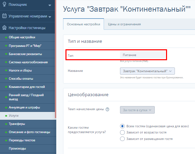The width and height of the screenshot is (195, 154).
Task: Click the Ценообразование heading
Action: (88, 95)
